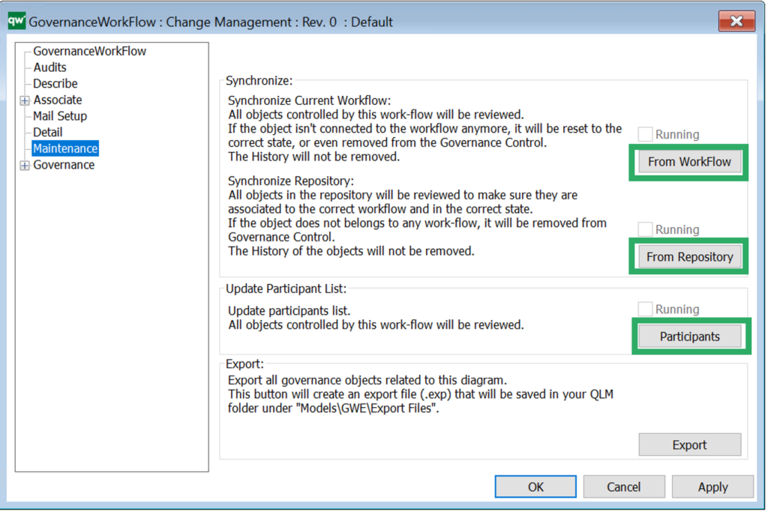
Task: Select the Maintenance tree item
Action: pos(64,148)
